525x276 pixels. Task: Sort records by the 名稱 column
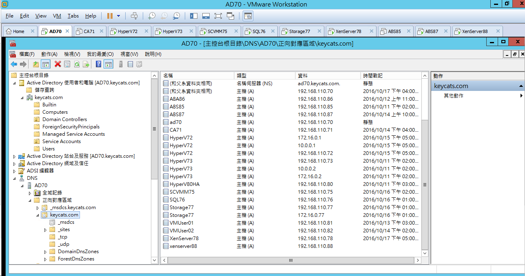coord(198,75)
